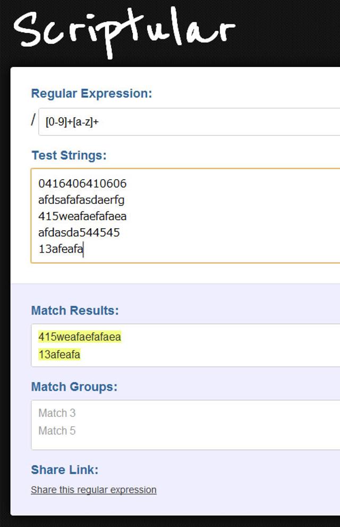Click the Share Link heading

pos(65,470)
